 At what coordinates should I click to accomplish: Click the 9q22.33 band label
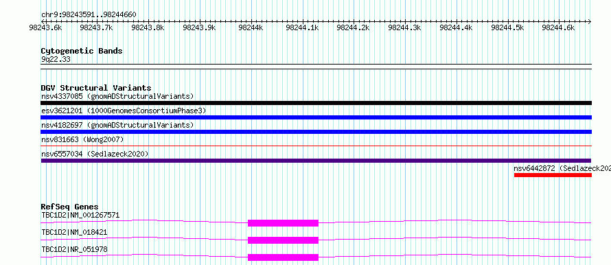56,60
